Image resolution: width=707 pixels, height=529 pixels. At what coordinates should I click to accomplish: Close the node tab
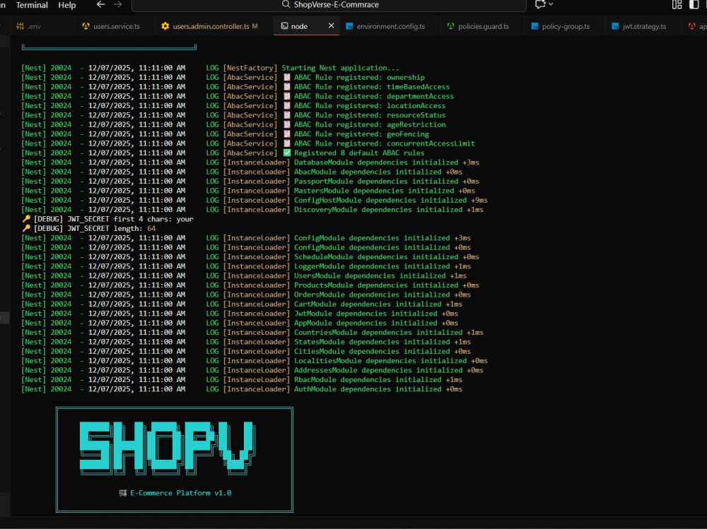[331, 25]
